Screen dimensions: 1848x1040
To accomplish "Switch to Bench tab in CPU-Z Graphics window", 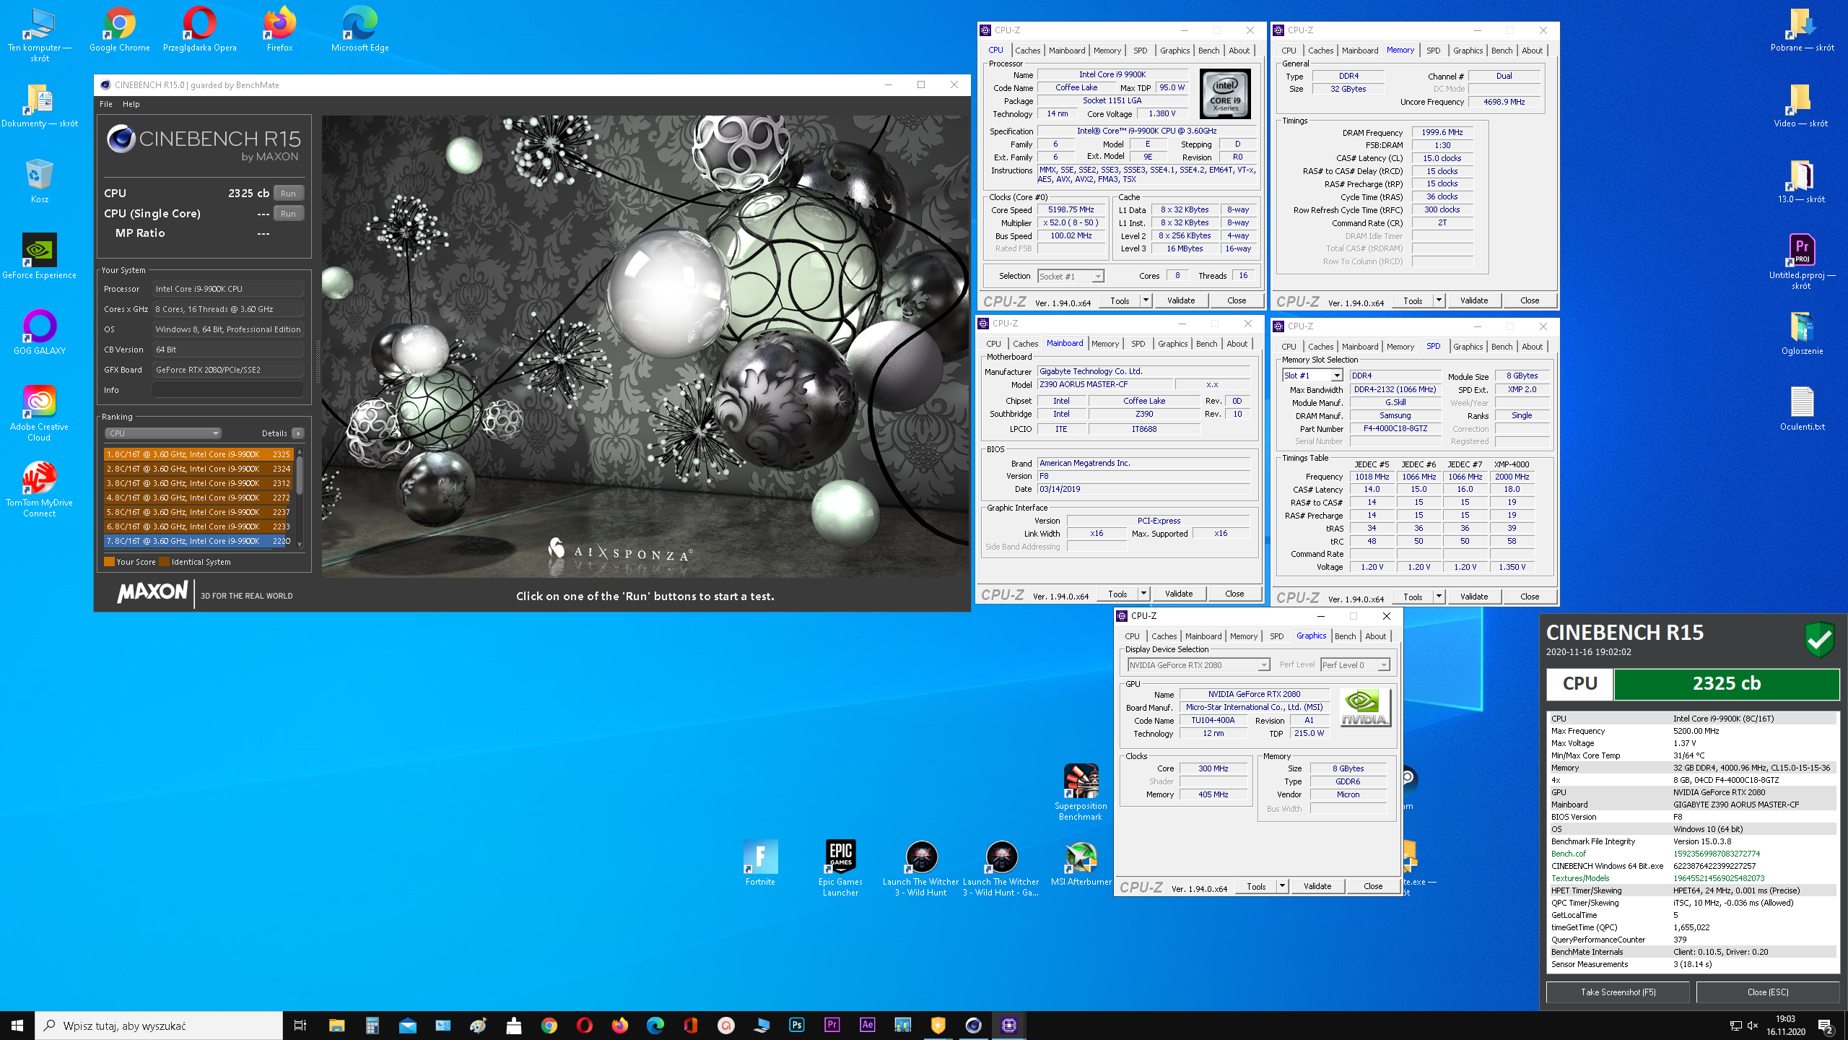I will pos(1346,636).
